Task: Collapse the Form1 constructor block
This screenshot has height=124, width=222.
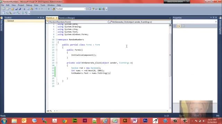Action: [x=57, y=50]
